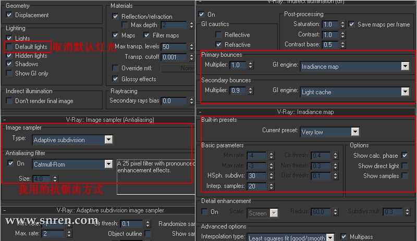Enable Show direct light checkbox
Screen dimensions: 417x241
pos(405,166)
